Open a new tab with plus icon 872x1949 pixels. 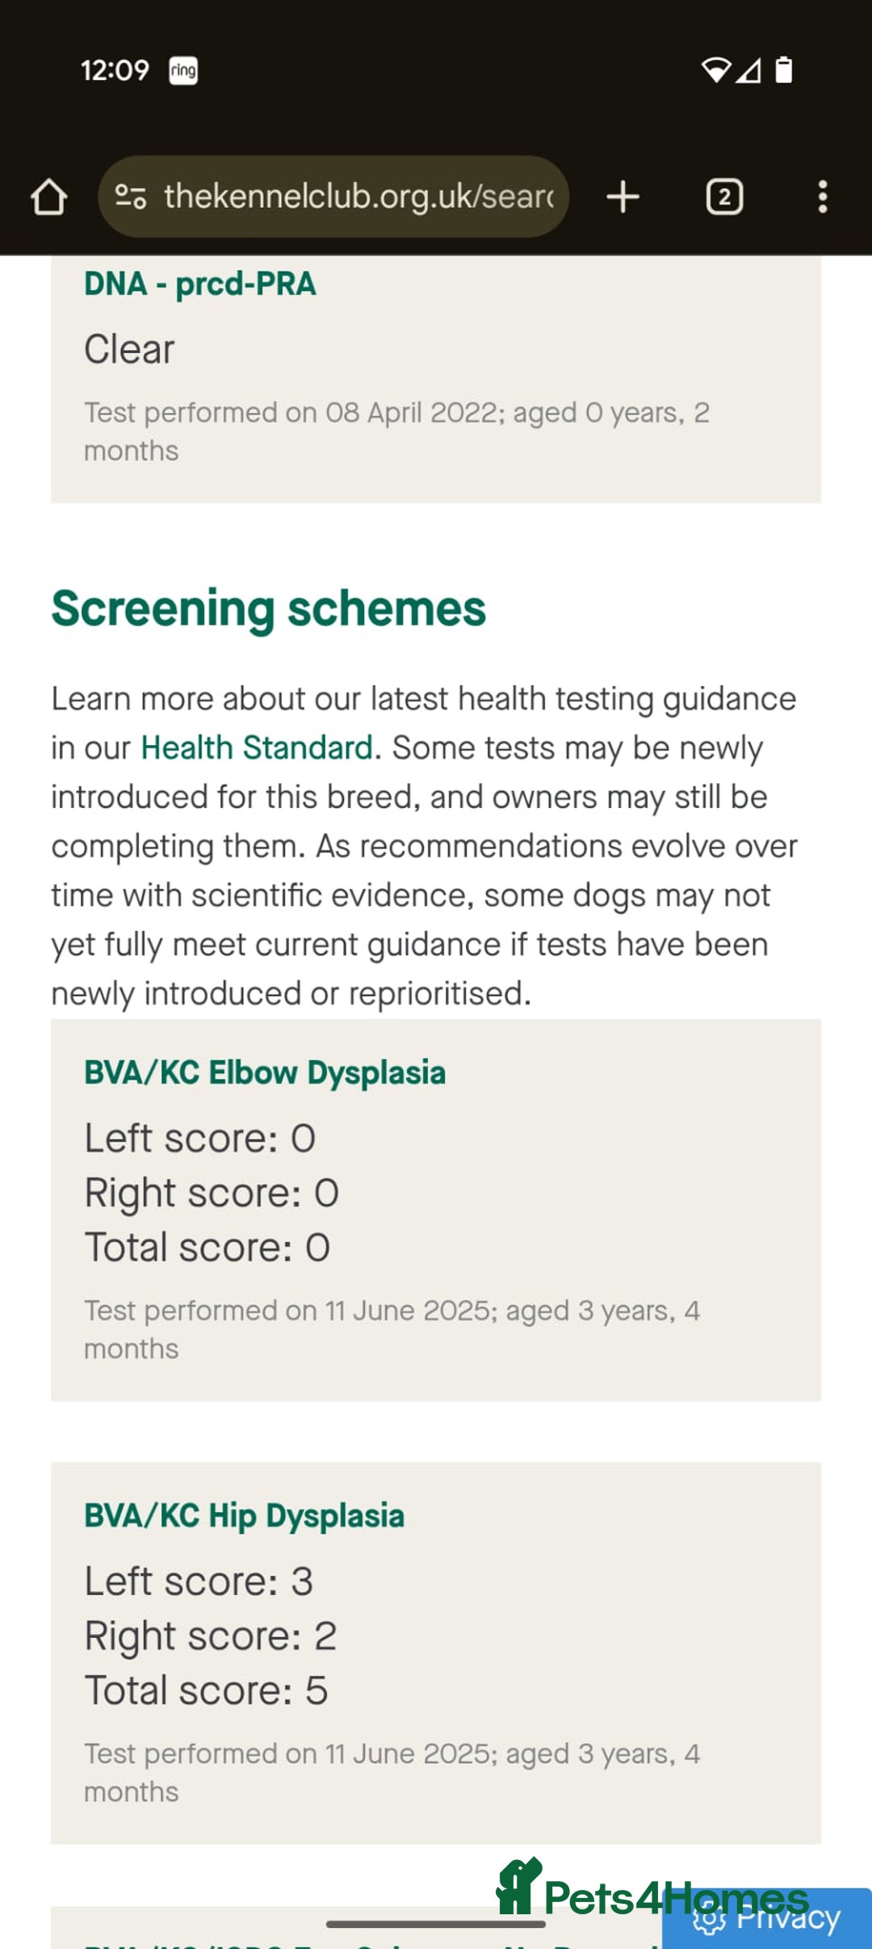pyautogui.click(x=623, y=196)
